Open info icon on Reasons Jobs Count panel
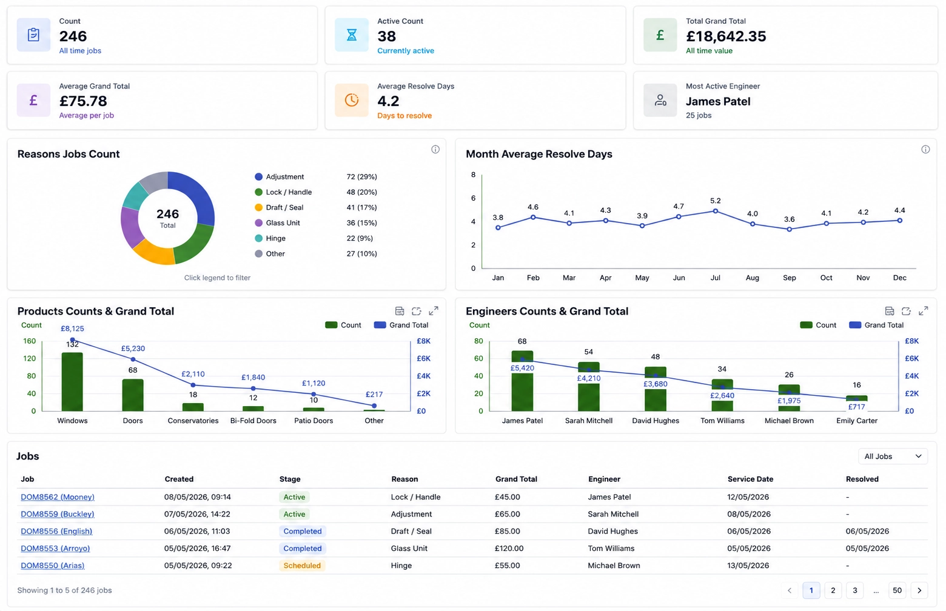Viewport: 946px width, 611px height. [x=435, y=150]
